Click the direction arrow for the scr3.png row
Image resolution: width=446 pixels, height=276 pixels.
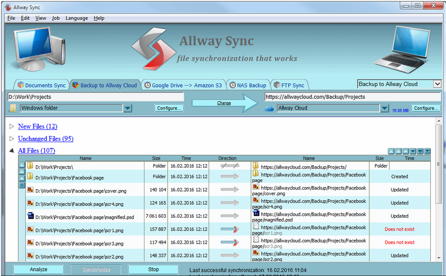click(x=230, y=242)
